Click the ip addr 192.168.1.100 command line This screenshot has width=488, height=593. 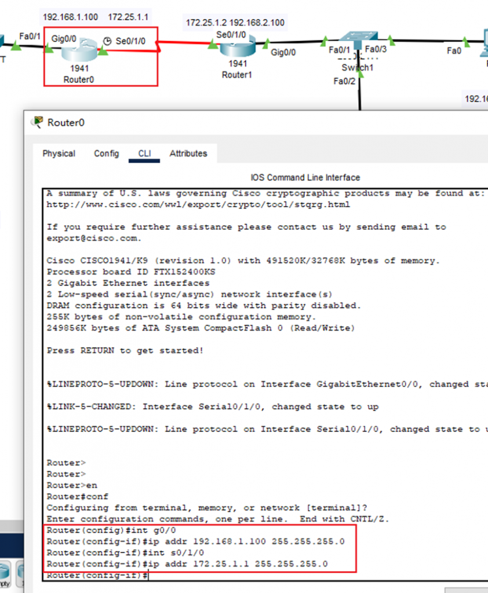pos(196,541)
